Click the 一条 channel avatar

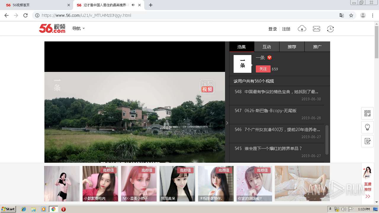[x=242, y=64]
